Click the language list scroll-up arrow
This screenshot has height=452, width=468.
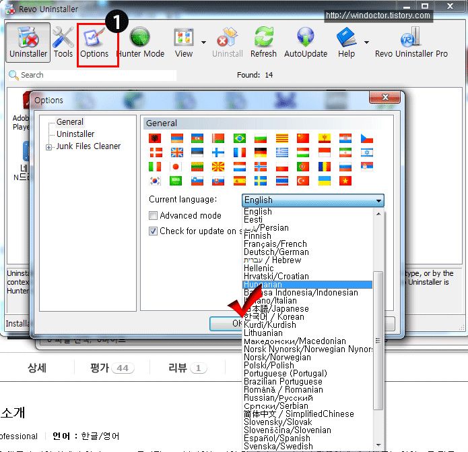(x=378, y=214)
